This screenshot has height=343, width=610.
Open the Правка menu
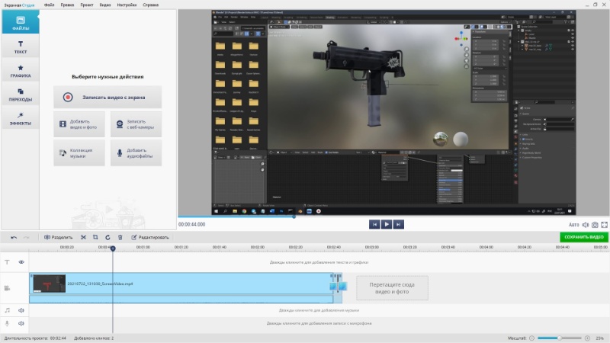pos(67,5)
